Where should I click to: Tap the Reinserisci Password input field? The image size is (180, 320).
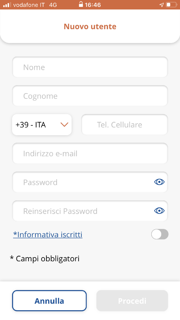pyautogui.click(x=82, y=211)
